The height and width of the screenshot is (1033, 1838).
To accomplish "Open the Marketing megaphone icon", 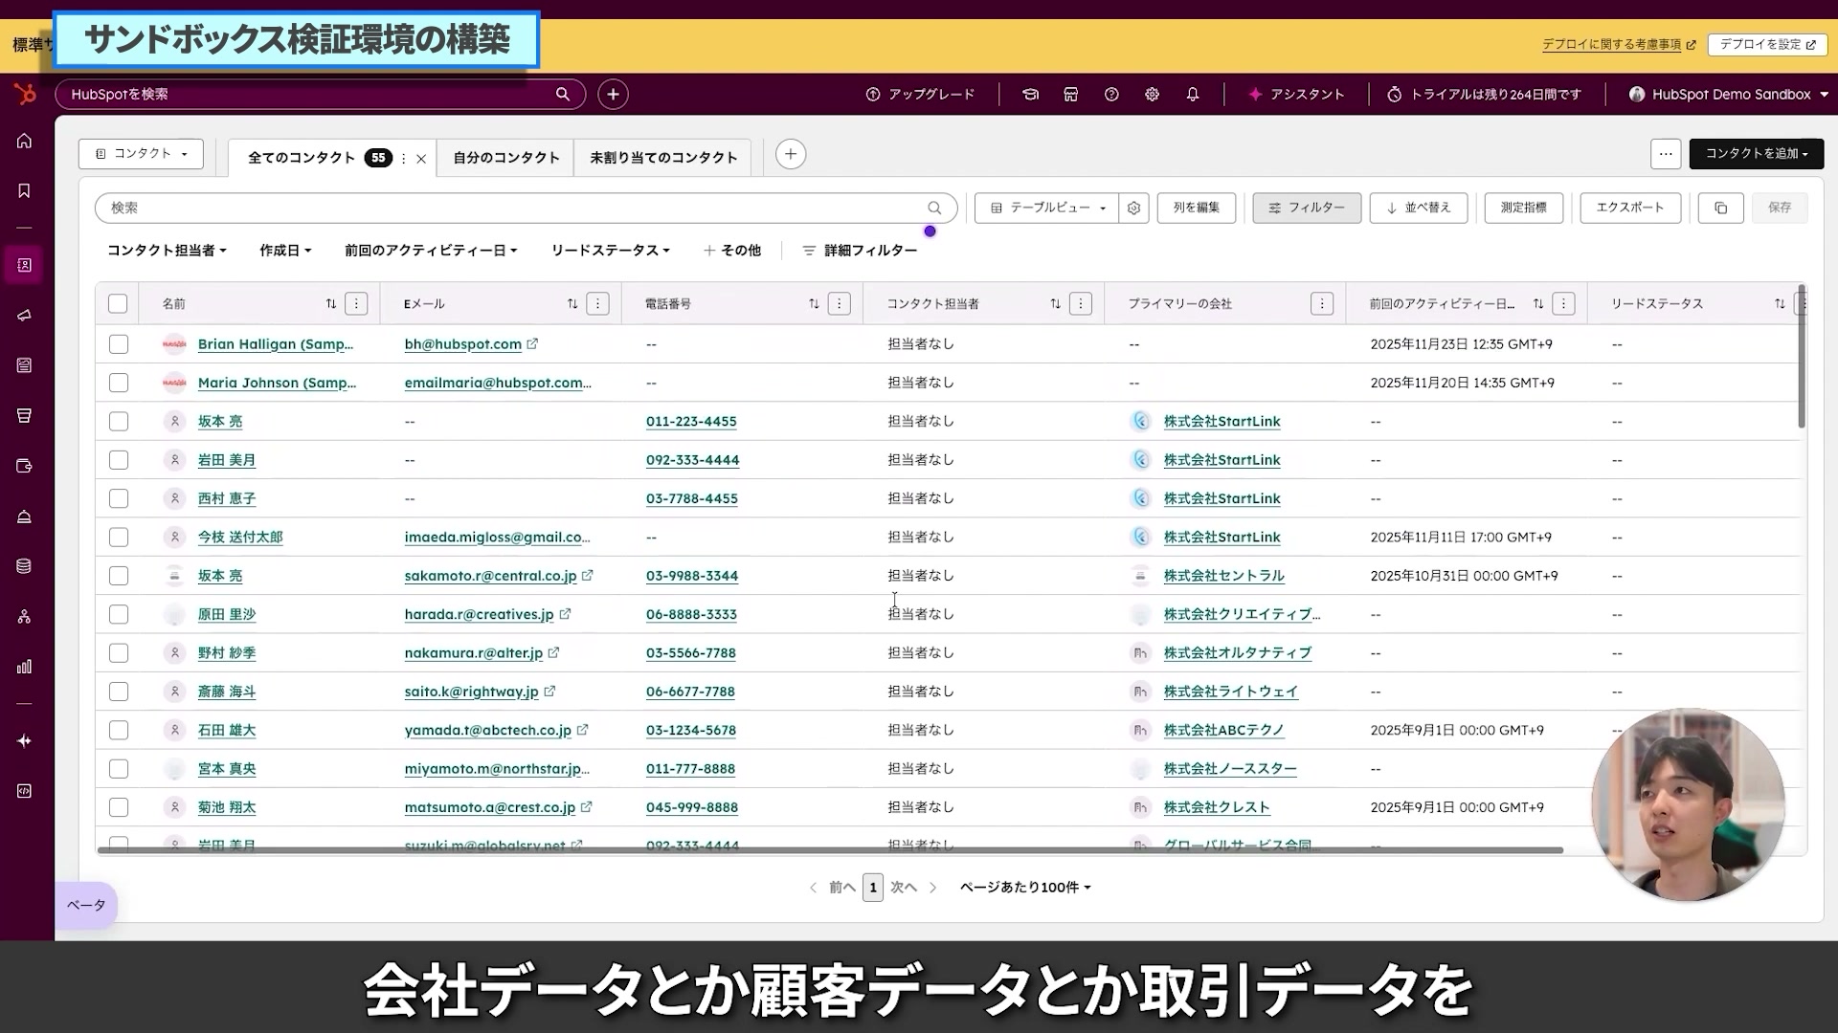I will (x=23, y=316).
